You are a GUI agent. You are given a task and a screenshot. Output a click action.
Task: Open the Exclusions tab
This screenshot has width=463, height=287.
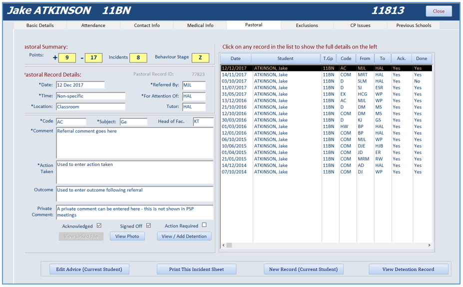[307, 25]
